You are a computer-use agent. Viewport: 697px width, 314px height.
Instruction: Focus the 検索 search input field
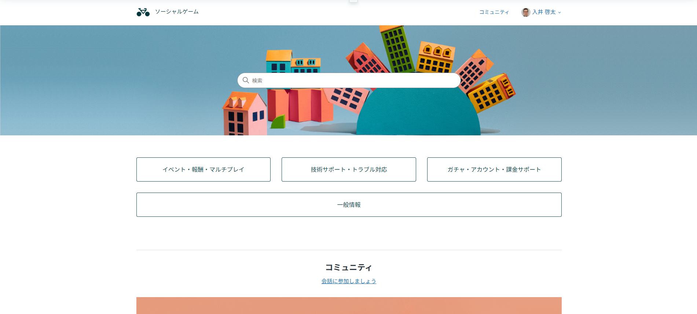pyautogui.click(x=349, y=80)
